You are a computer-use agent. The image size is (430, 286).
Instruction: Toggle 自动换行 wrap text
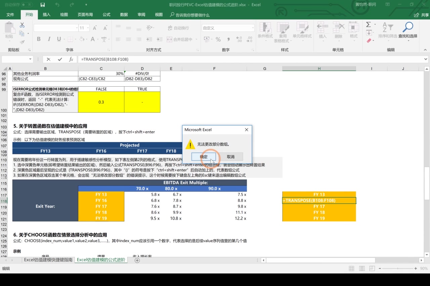point(178,28)
